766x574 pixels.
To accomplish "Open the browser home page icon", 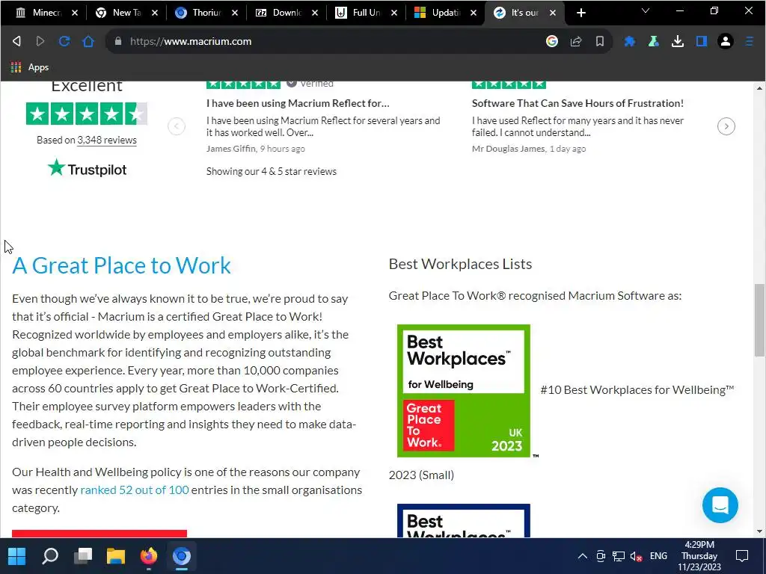I will 88,42.
